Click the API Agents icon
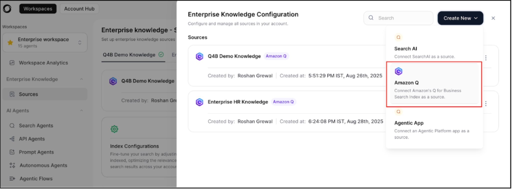Image resolution: width=512 pixels, height=189 pixels. click(12, 139)
